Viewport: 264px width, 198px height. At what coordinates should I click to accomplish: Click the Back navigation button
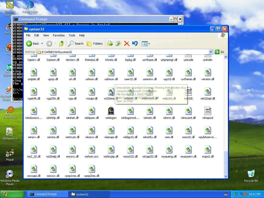pyautogui.click(x=33, y=44)
